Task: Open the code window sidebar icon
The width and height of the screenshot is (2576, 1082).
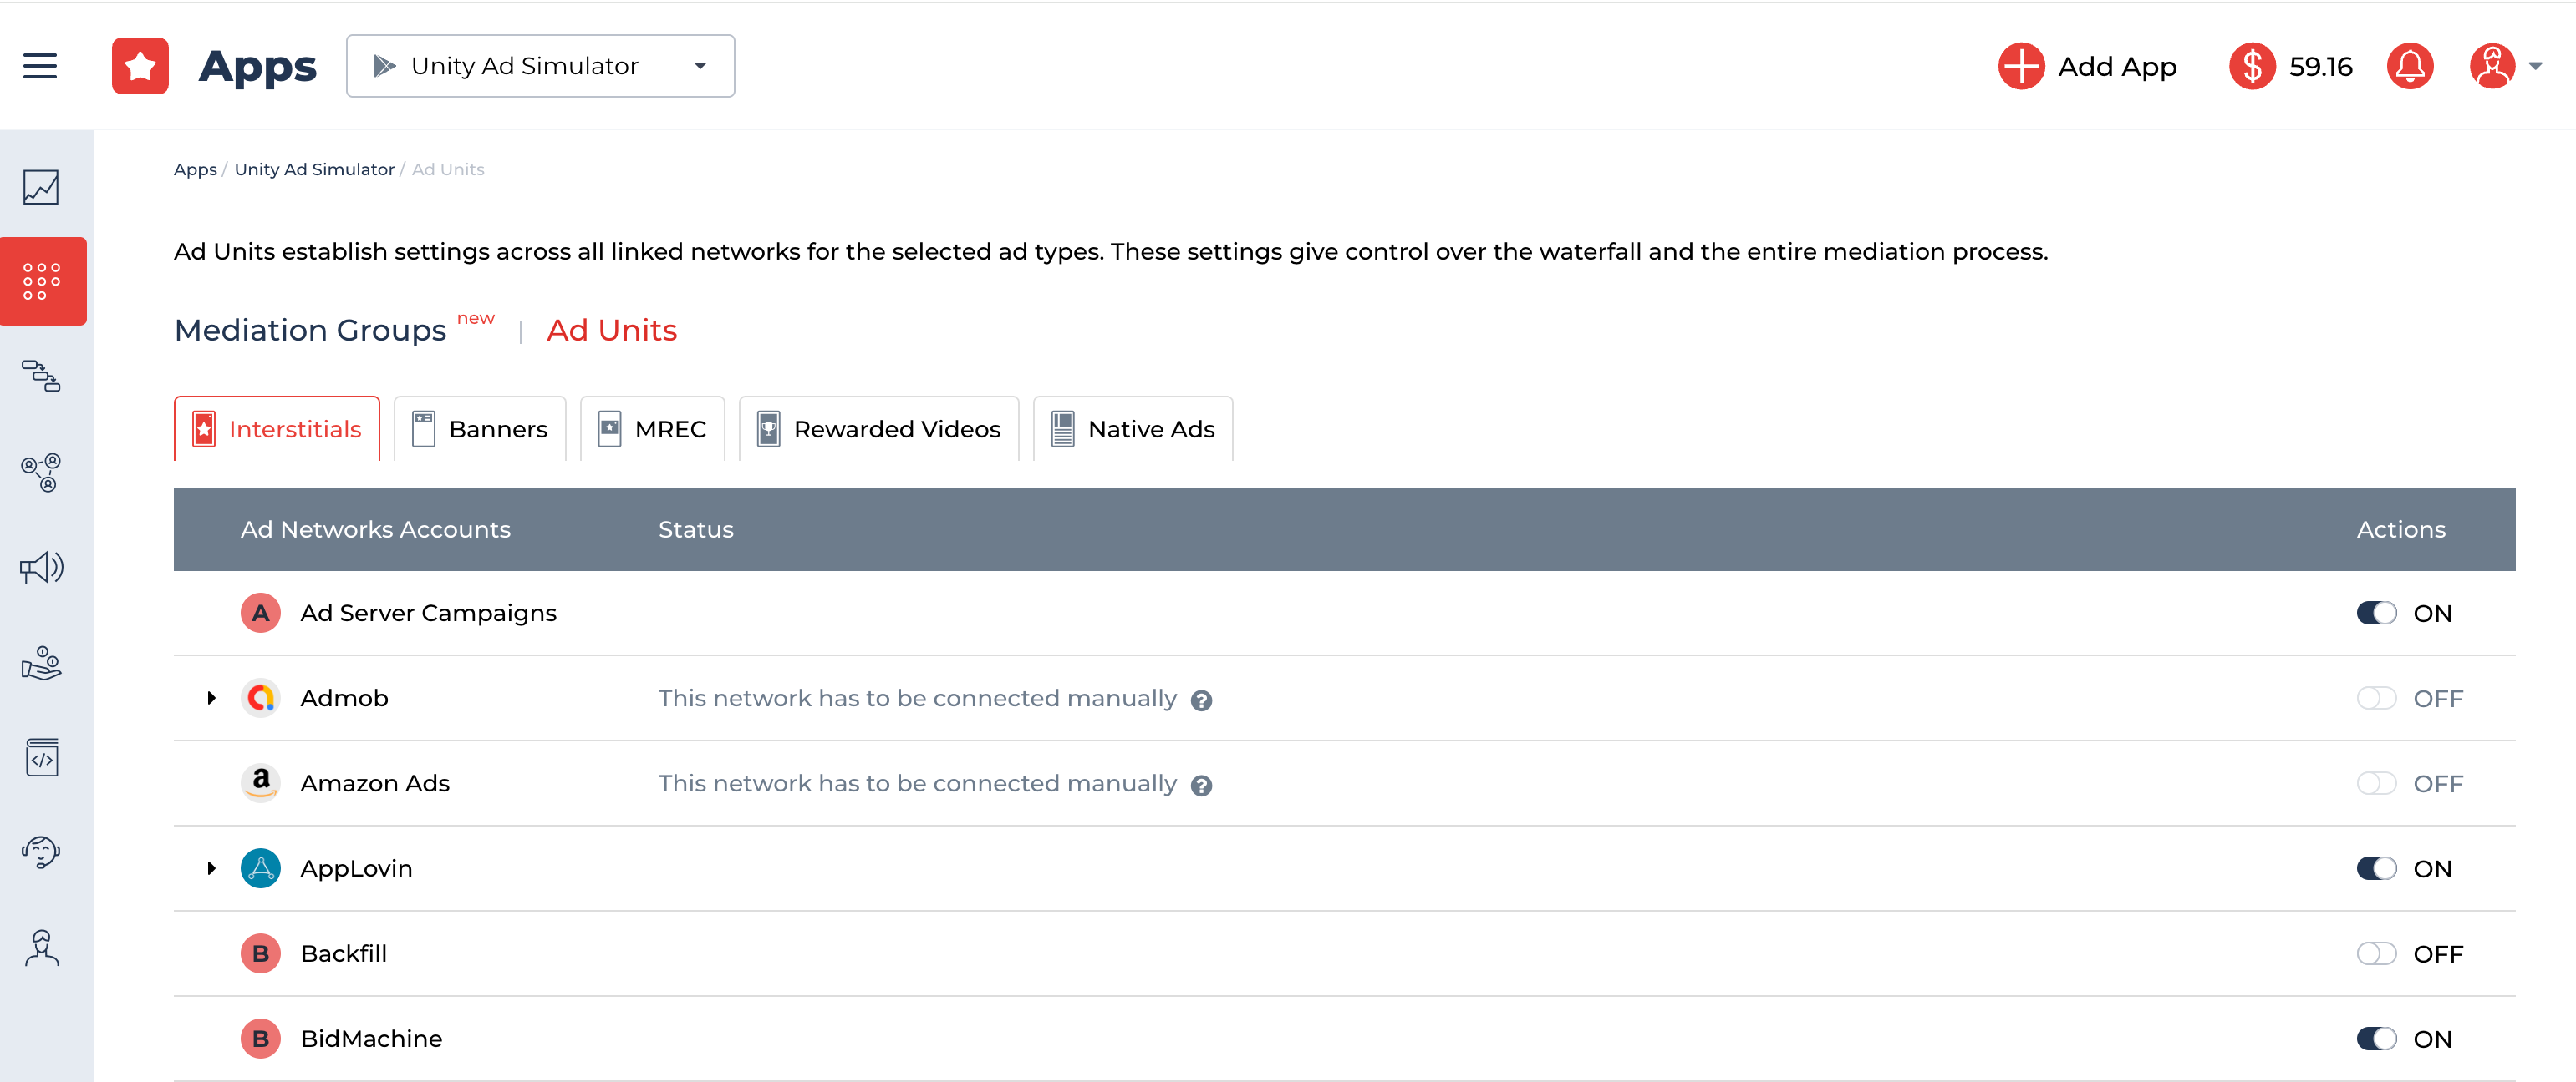Action: click(41, 757)
